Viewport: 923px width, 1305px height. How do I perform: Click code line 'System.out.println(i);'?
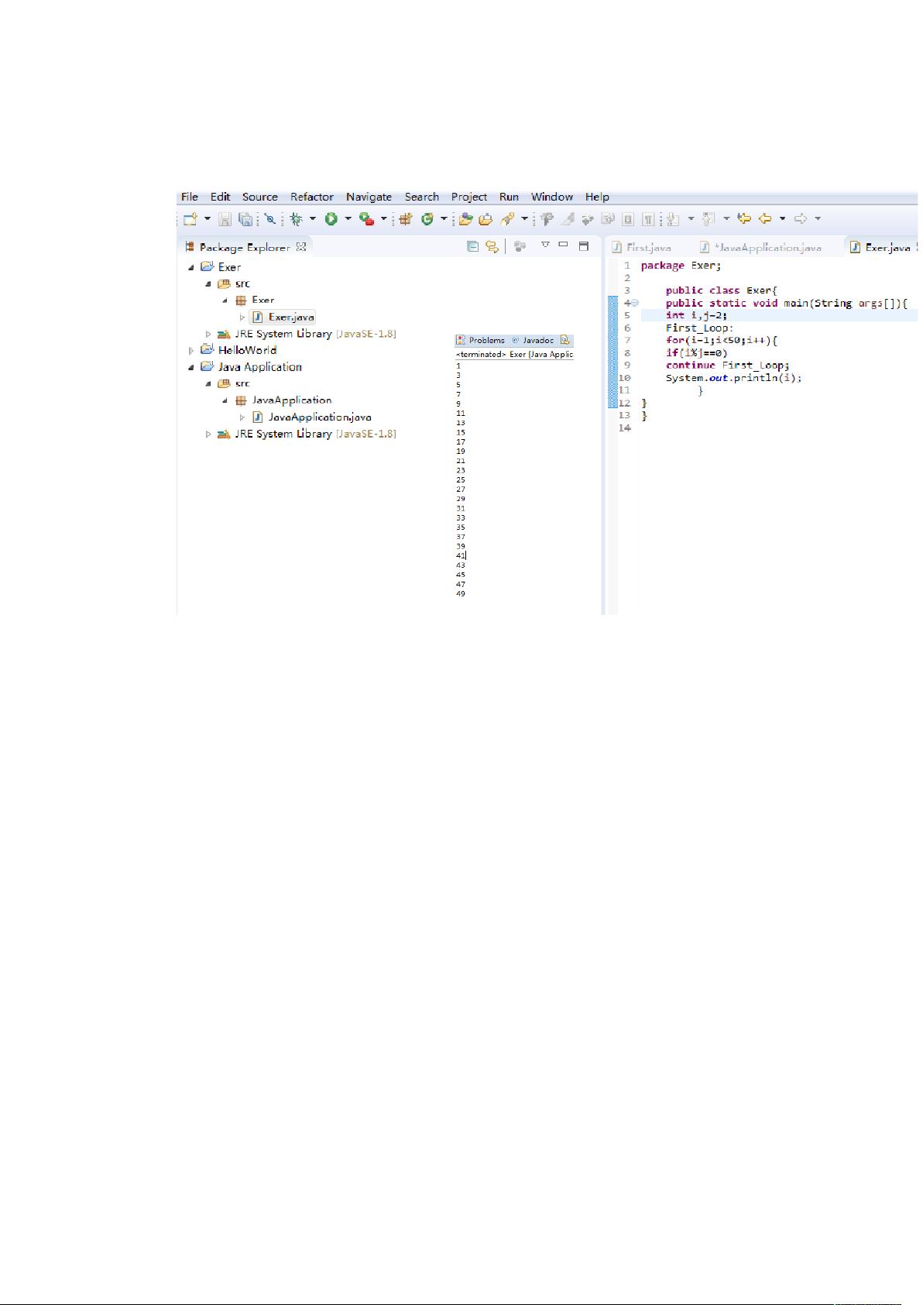click(733, 378)
